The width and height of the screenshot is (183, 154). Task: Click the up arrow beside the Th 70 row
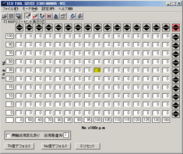tap(176, 53)
